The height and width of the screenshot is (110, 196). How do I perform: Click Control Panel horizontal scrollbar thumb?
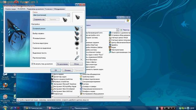78,97
